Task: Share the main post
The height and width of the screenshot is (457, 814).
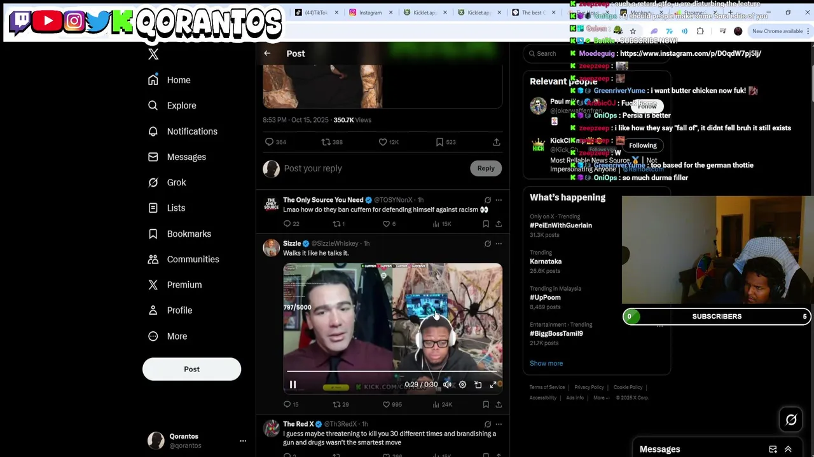Action: (496, 142)
